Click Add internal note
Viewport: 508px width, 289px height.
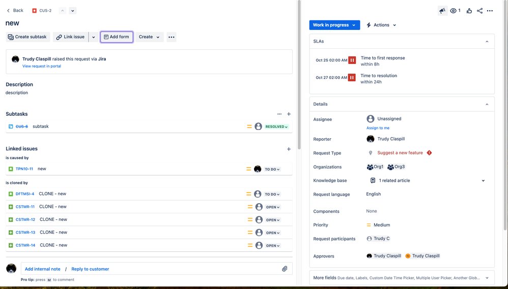[x=42, y=269]
